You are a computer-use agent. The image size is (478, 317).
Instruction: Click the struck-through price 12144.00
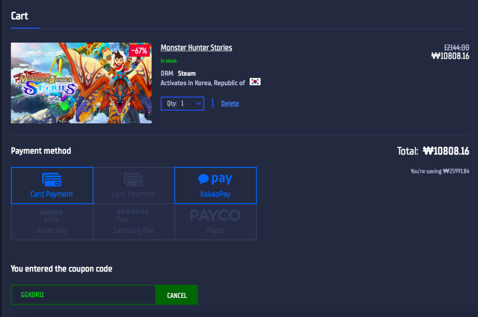tap(457, 48)
